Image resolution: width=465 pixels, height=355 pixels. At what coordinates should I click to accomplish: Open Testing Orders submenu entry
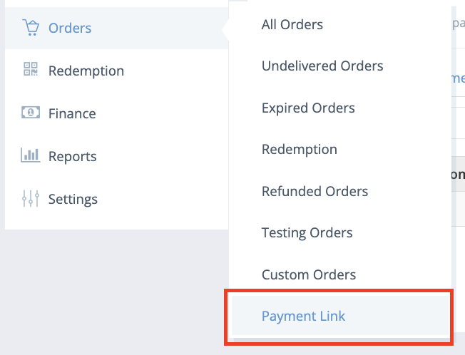307,233
